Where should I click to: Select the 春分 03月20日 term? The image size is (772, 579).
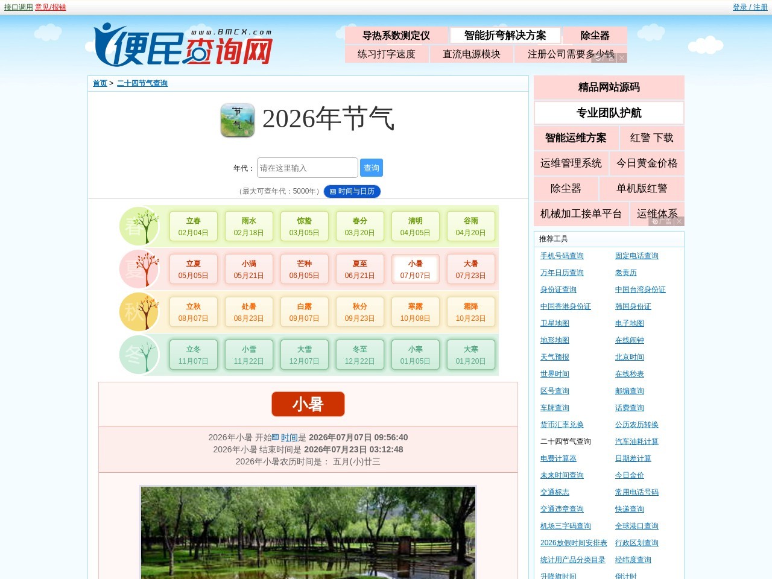(360, 226)
